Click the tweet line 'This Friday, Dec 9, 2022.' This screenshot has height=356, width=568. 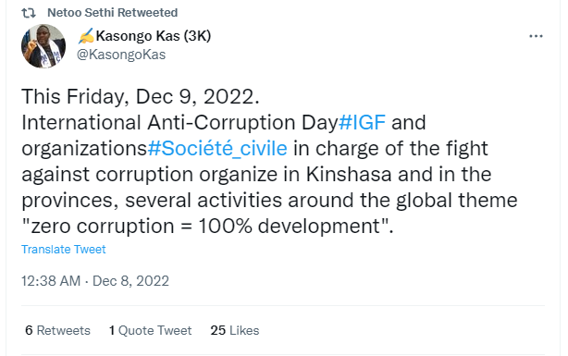(x=141, y=97)
